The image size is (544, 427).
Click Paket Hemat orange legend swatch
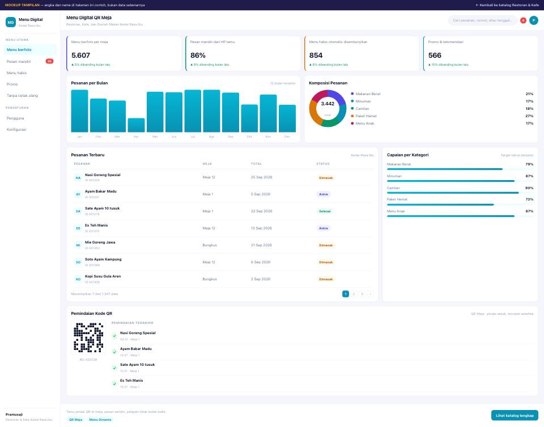click(x=352, y=116)
